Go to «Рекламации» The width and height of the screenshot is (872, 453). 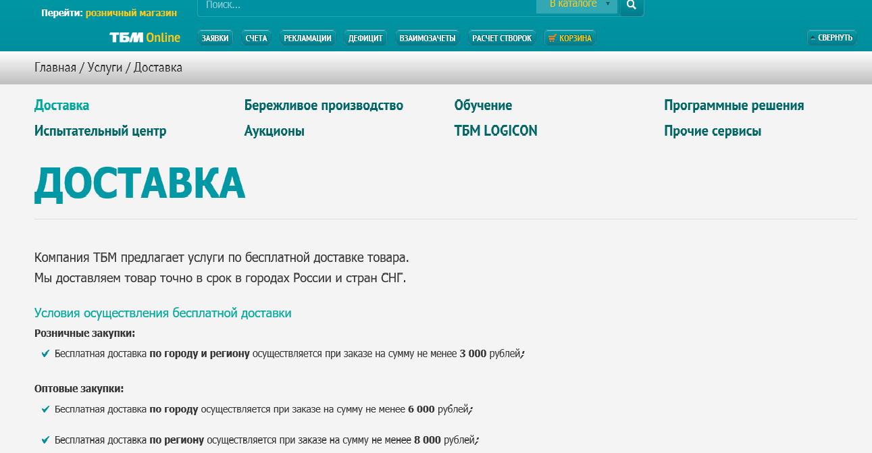click(x=307, y=38)
